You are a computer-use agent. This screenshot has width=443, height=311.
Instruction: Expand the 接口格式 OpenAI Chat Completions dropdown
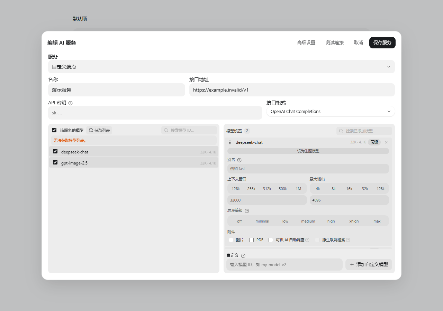pyautogui.click(x=331, y=111)
